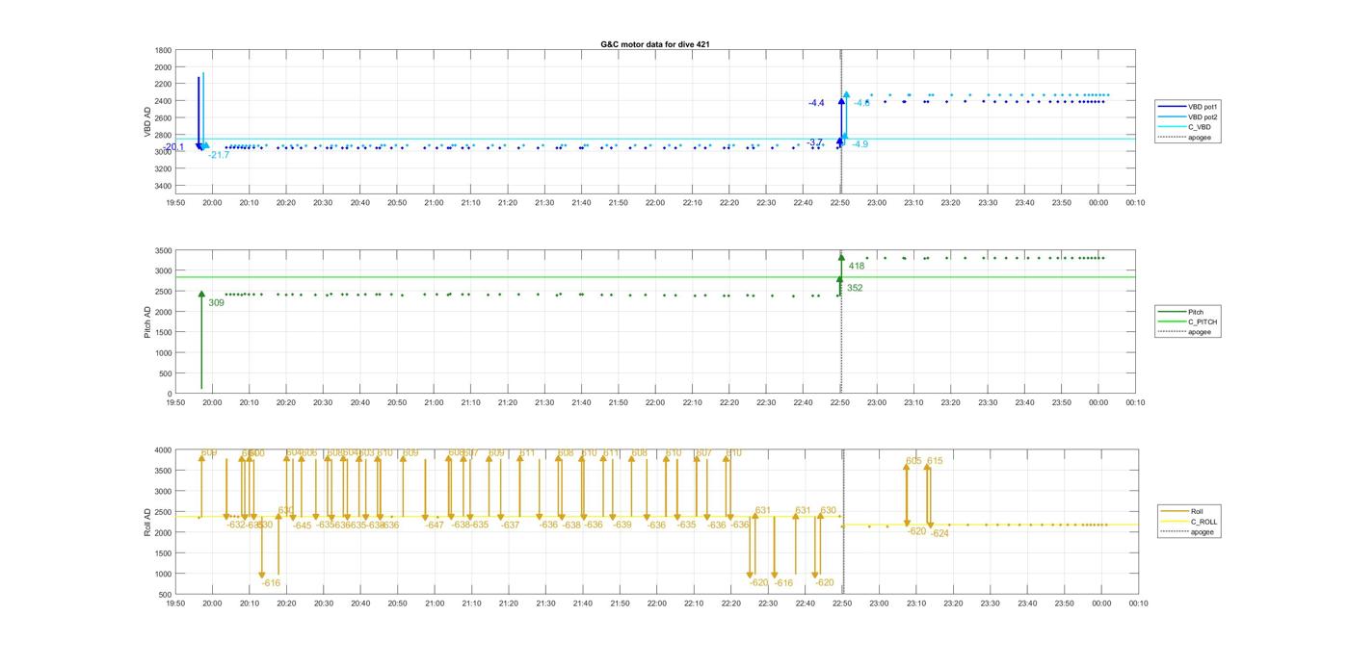Click the "19:50" tick on VBD x-axis

click(x=175, y=203)
